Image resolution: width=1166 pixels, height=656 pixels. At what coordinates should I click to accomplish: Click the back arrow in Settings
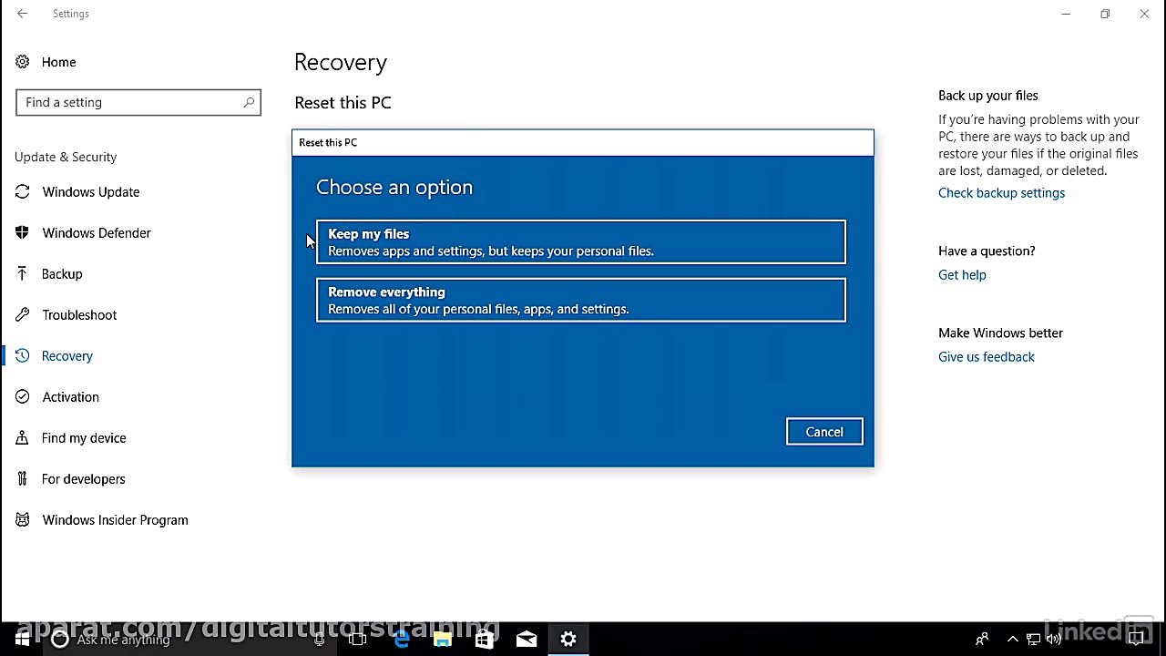pyautogui.click(x=22, y=13)
